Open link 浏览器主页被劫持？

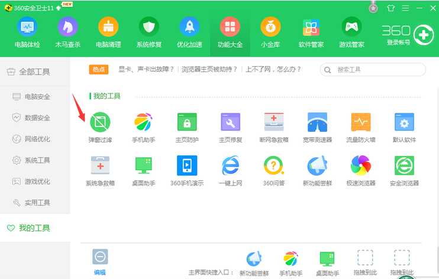[209, 69]
